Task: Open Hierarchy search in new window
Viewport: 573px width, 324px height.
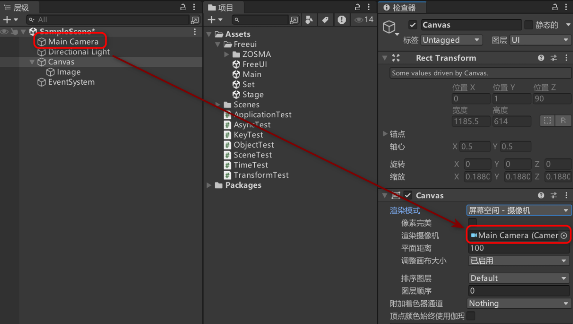Action: coord(195,19)
